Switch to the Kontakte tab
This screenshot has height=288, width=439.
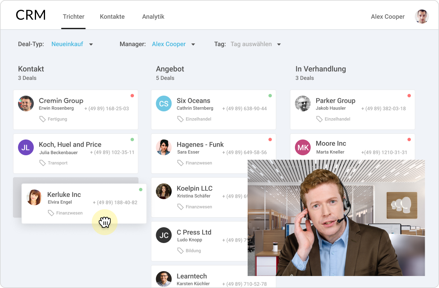click(x=112, y=16)
